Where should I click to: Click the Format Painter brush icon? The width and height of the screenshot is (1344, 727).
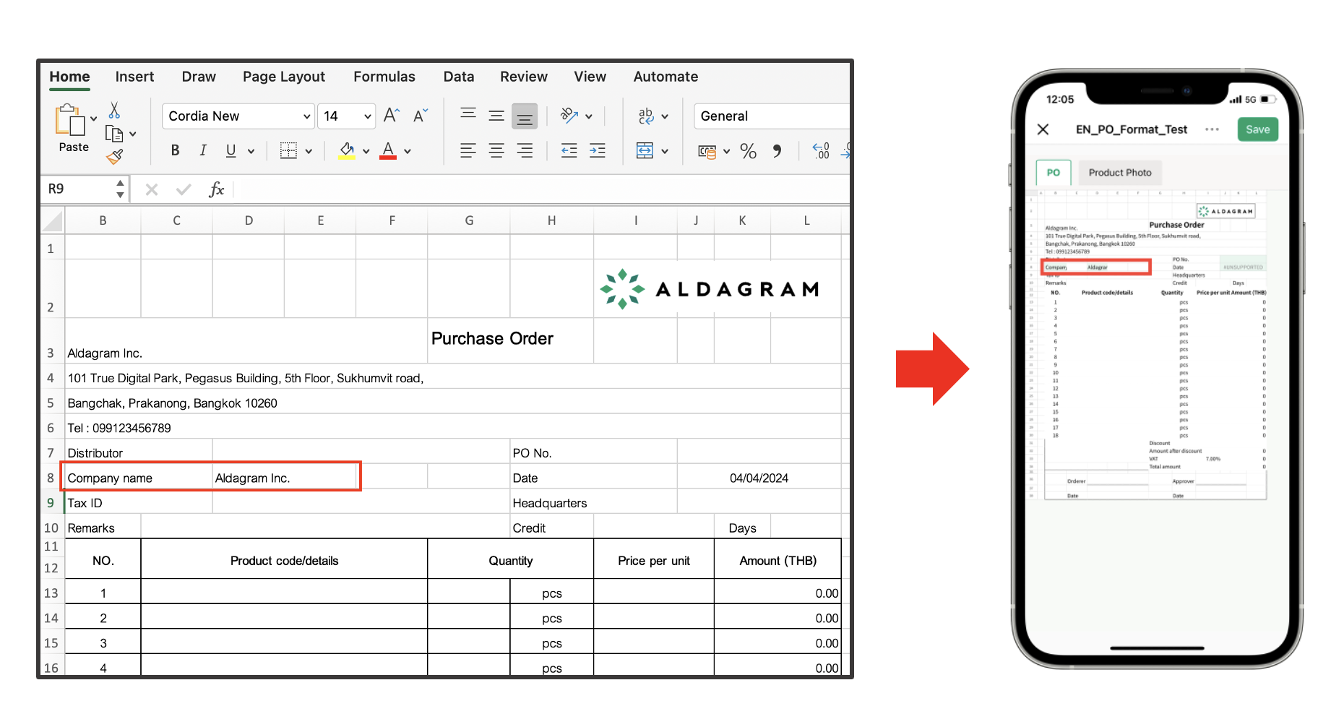point(114,156)
